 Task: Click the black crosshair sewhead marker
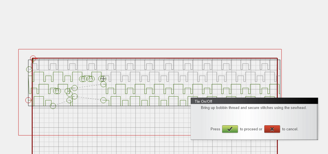click(103, 79)
